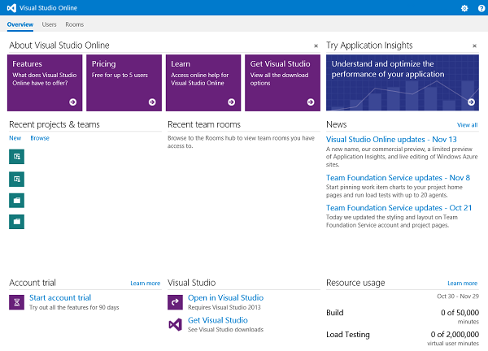Image resolution: width=488 pixels, height=351 pixels.
Task: Click the arrow on the Features tile
Action: (x=72, y=102)
